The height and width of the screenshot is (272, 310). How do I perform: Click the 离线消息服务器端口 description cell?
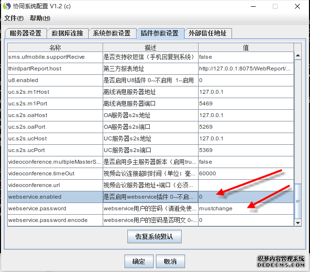(151, 103)
